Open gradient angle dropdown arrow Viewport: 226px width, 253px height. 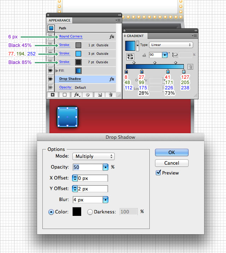(165, 55)
